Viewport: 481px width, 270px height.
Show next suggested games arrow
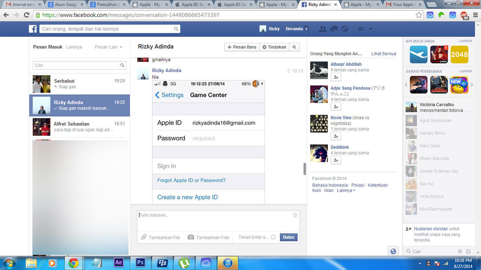pos(472,85)
